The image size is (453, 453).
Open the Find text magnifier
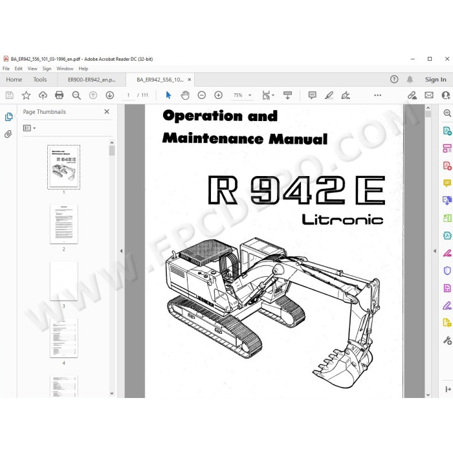[x=76, y=95]
